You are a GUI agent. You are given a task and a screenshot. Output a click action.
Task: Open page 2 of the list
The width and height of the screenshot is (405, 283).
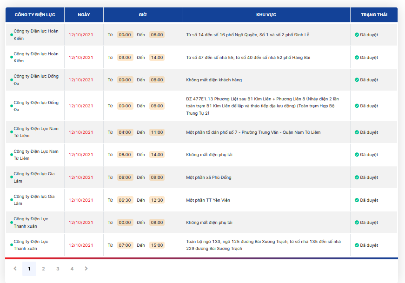tap(43, 269)
